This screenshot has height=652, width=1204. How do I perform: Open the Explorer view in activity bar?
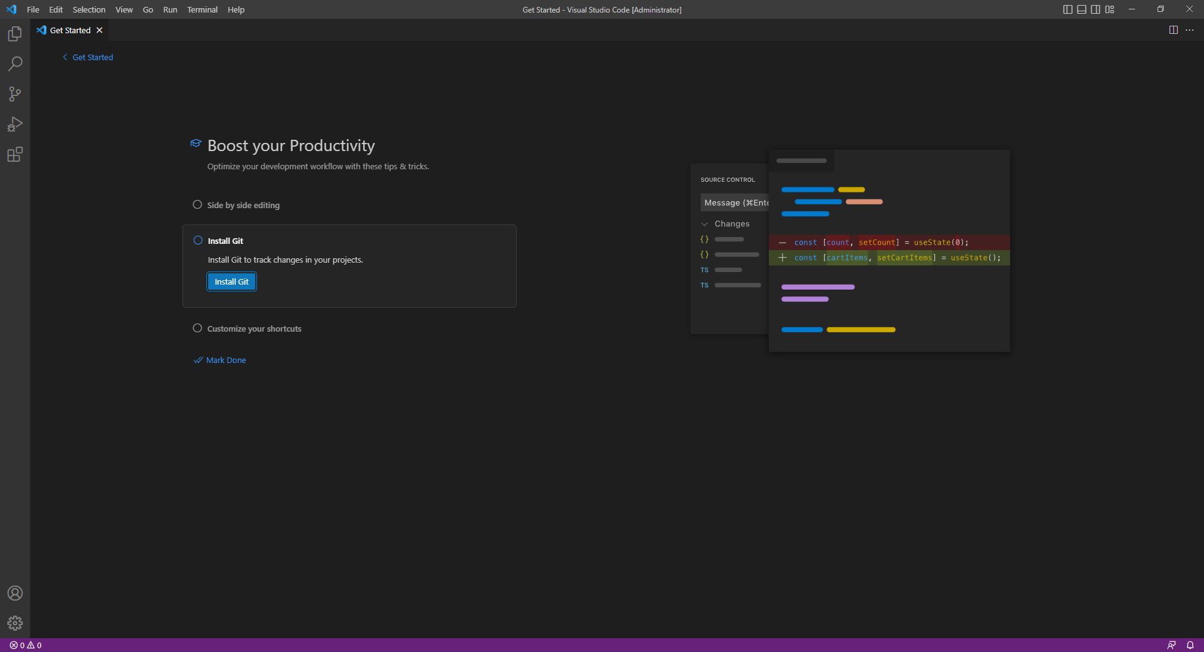pos(15,34)
